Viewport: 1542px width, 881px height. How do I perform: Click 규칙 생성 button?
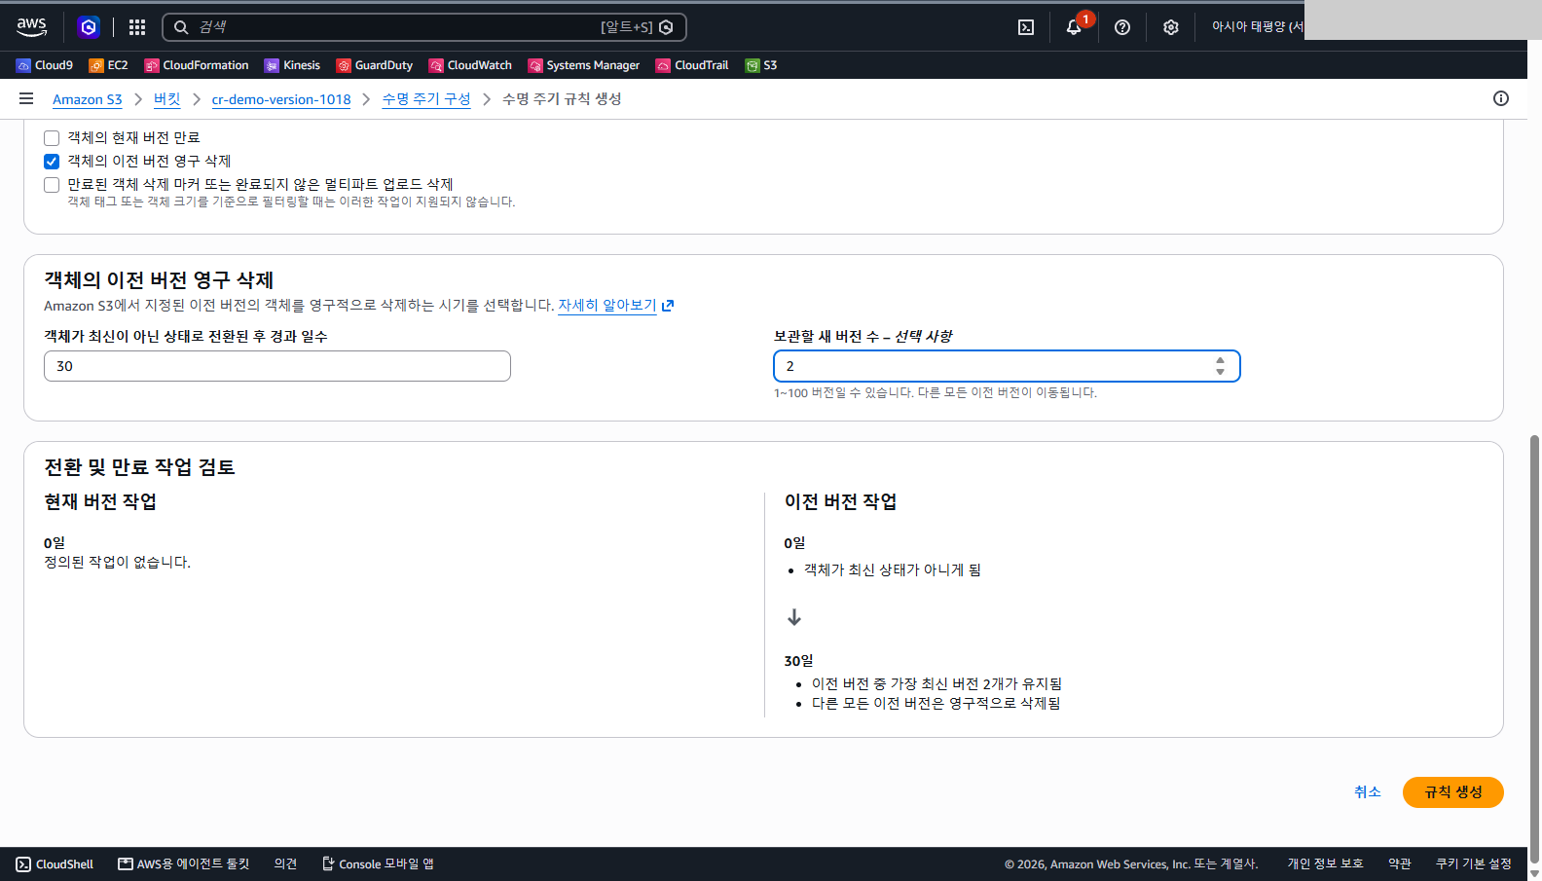pos(1453,792)
